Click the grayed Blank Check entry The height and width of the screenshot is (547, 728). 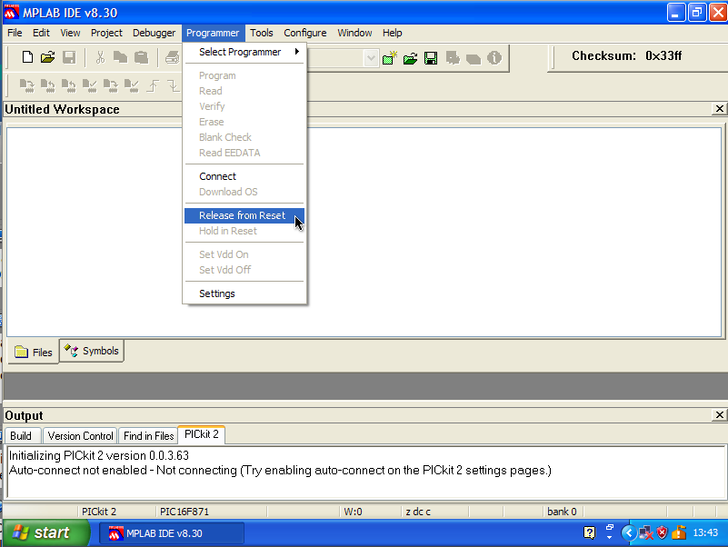[x=244, y=137]
